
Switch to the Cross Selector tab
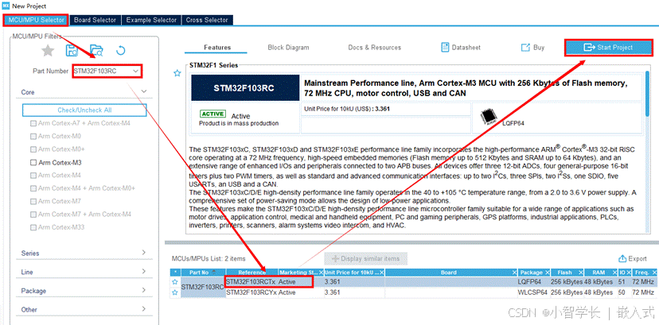click(207, 20)
